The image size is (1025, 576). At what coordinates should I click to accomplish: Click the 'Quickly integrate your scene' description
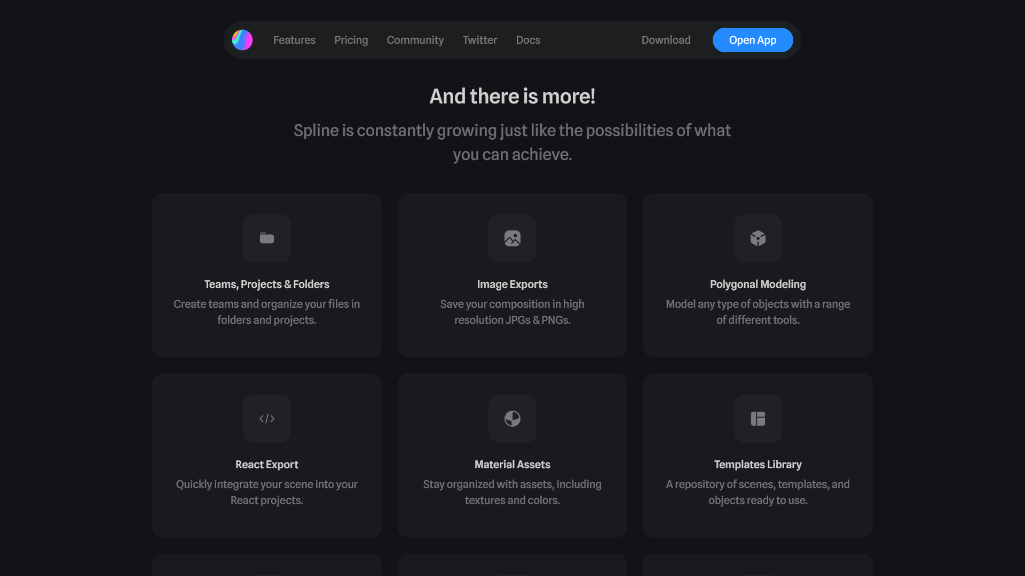(267, 492)
